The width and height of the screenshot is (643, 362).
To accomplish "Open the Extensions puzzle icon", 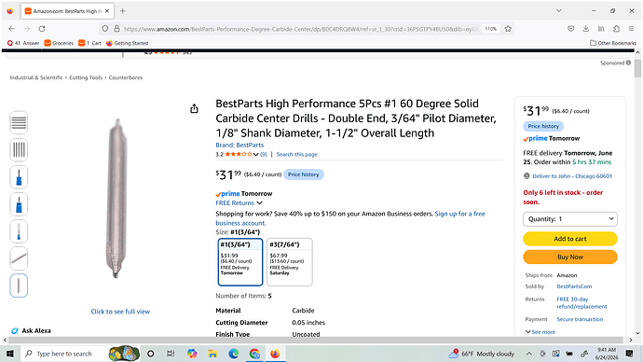I will coord(616,29).
